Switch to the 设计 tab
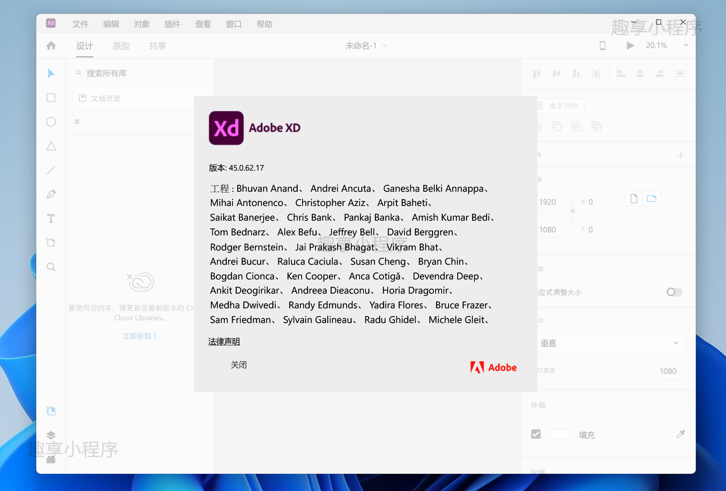The height and width of the screenshot is (491, 726). 85,46
